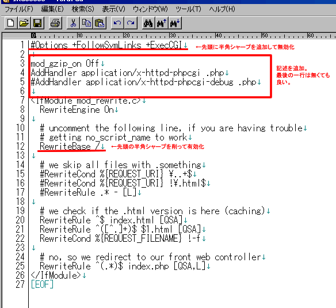The image size is (336, 308).
Task: Redo the last undone edit
Action: pyautogui.click(x=131, y=23)
